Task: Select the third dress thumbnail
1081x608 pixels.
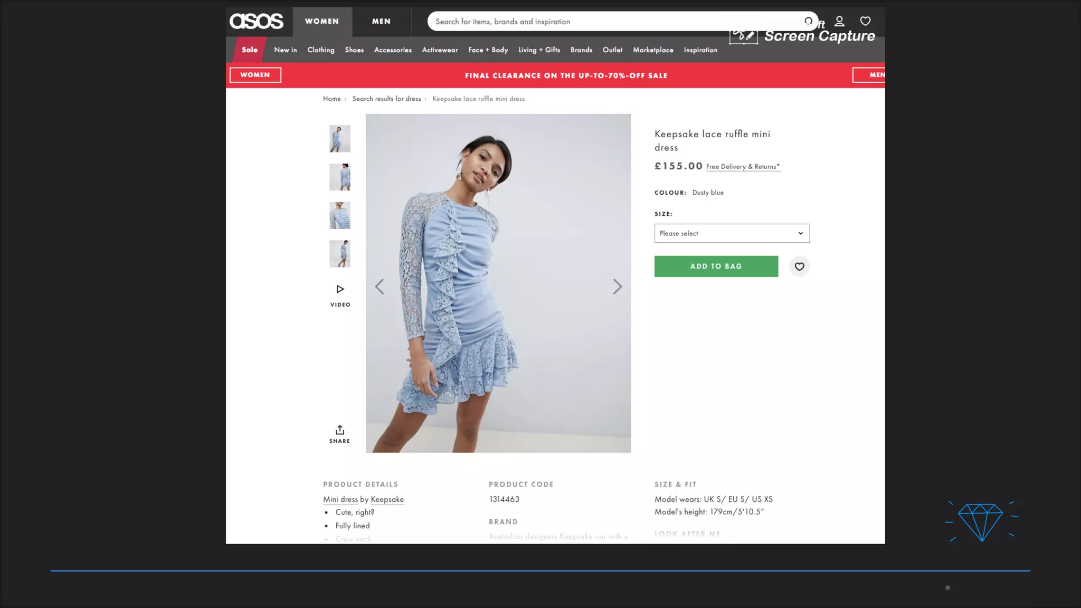Action: pyautogui.click(x=340, y=215)
